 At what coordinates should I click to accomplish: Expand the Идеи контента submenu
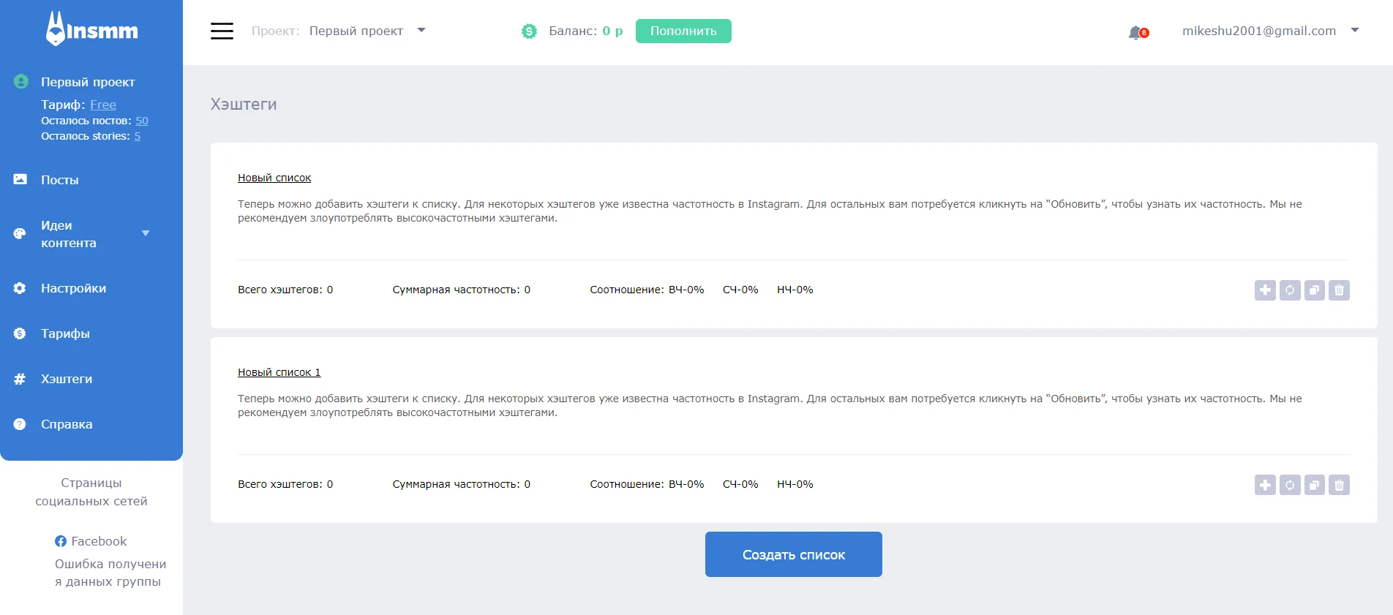[x=146, y=233]
